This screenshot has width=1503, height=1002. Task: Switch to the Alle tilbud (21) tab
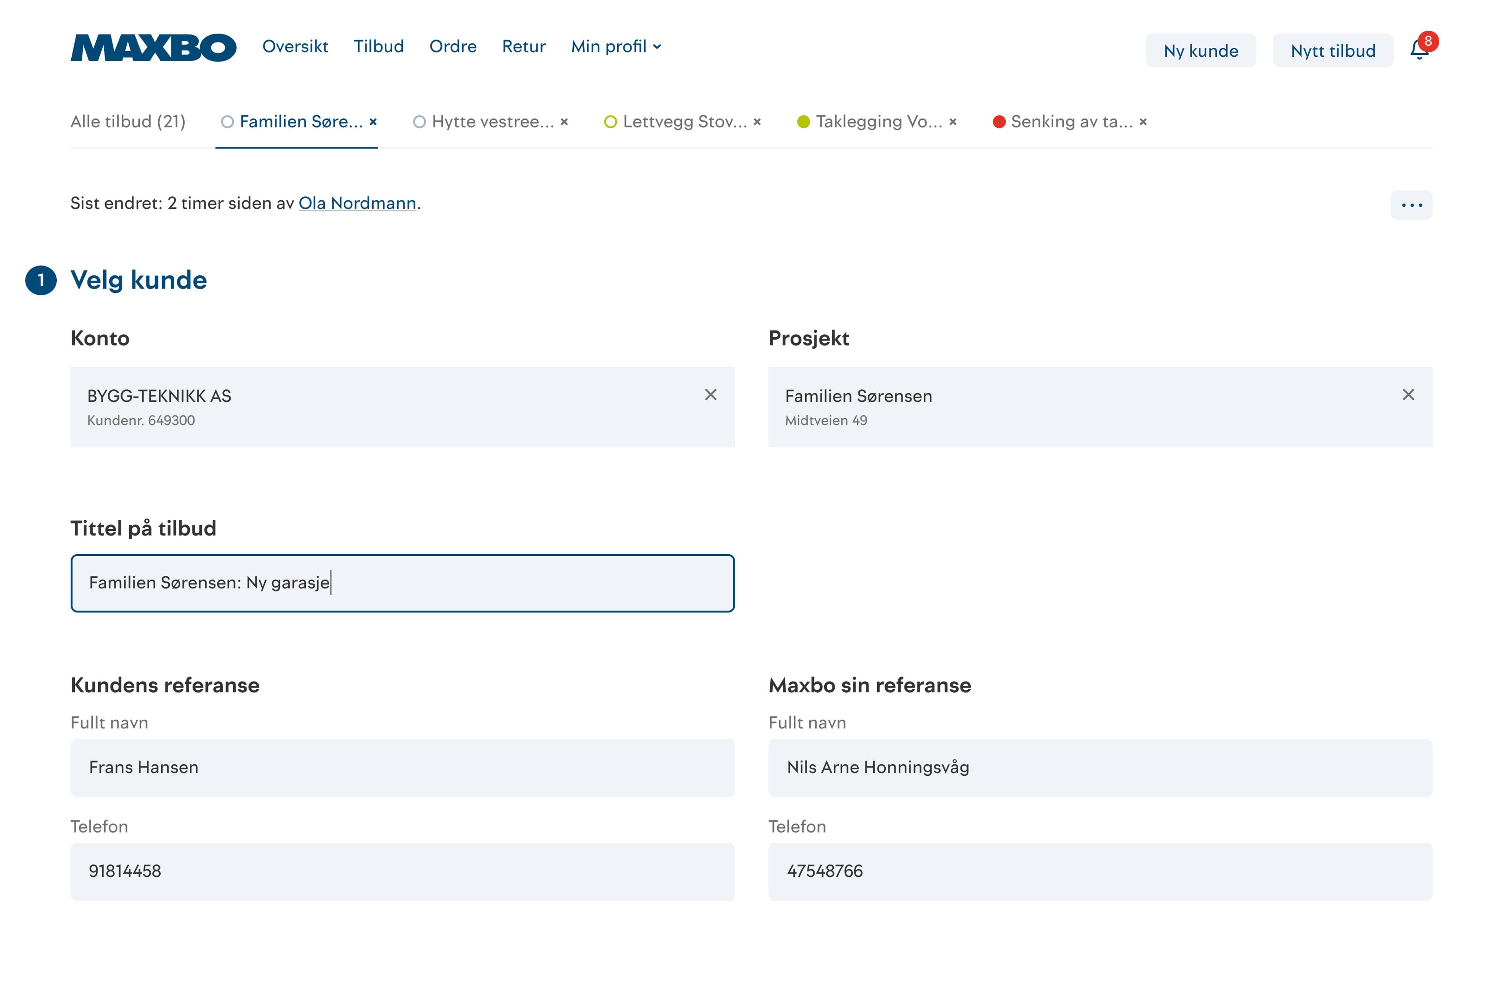pos(128,121)
